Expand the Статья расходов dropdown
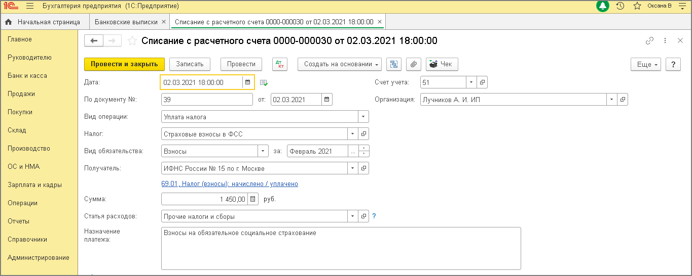The height and width of the screenshot is (276, 692). 353,216
